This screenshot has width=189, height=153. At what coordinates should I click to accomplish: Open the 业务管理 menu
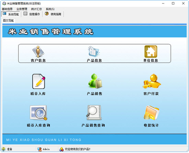coord(22,9)
